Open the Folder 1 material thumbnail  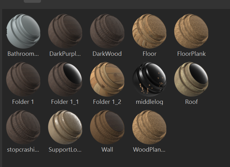[x=23, y=79]
